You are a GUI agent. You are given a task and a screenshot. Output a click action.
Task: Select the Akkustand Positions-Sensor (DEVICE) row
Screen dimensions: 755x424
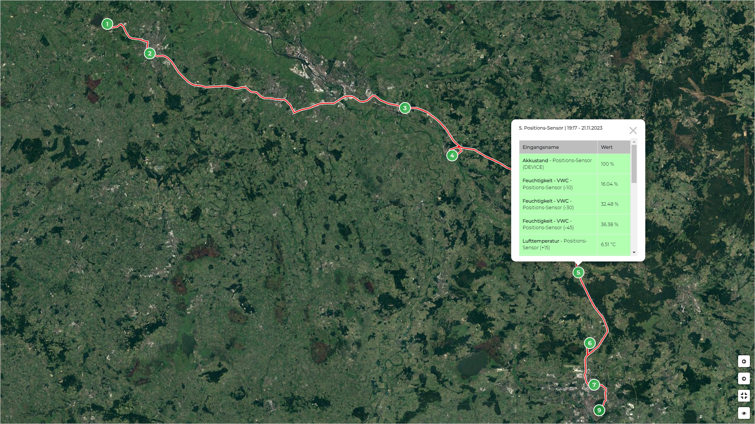click(575, 164)
